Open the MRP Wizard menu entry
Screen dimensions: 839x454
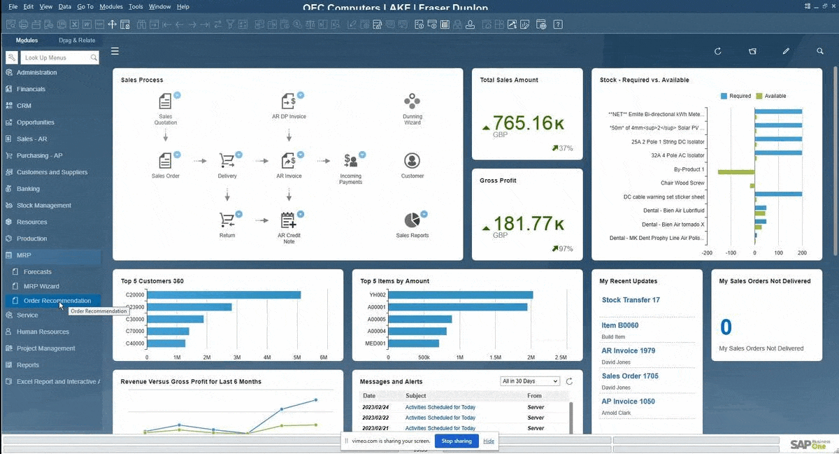point(41,286)
